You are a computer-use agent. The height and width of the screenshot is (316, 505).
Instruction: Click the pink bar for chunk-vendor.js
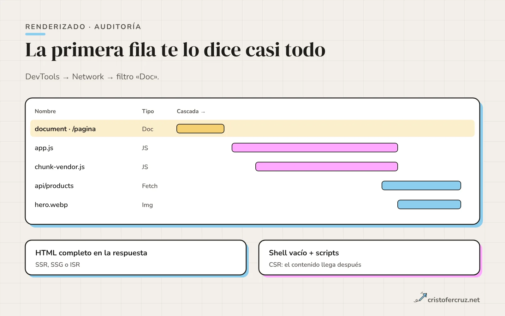click(327, 167)
